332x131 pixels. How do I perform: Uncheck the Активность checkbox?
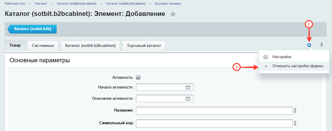138,77
